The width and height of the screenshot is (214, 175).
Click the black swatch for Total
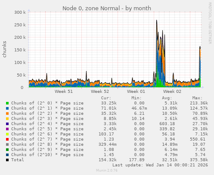pos(7,160)
